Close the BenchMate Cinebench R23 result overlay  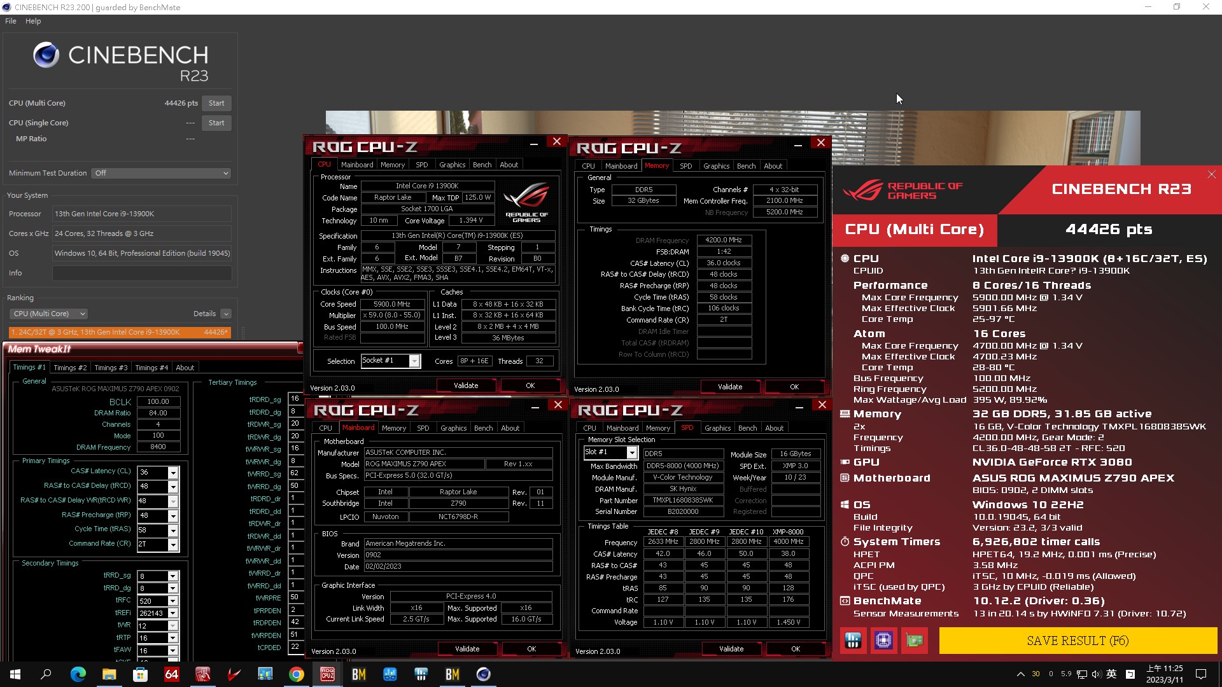tap(1211, 174)
